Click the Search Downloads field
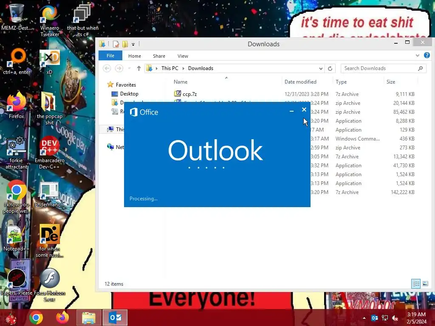Screen dimensions: 435x326 pyautogui.click(x=384, y=68)
